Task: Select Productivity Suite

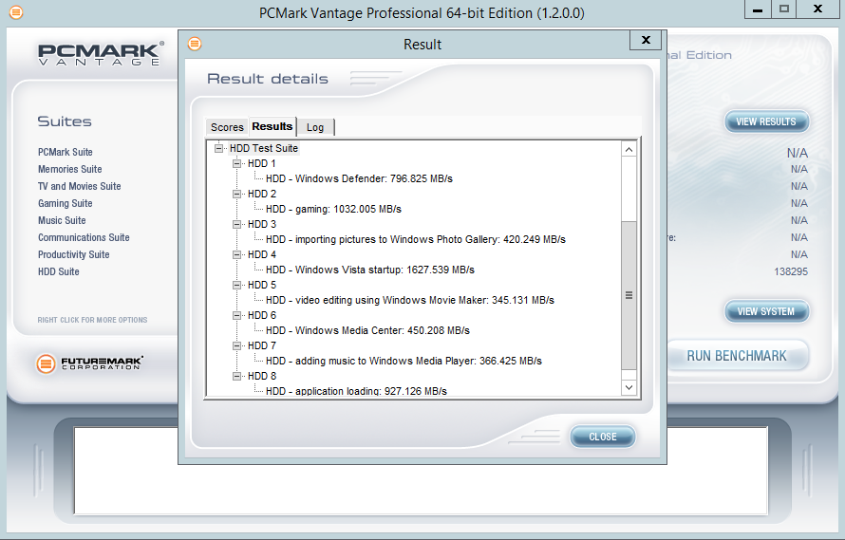Action: point(73,254)
